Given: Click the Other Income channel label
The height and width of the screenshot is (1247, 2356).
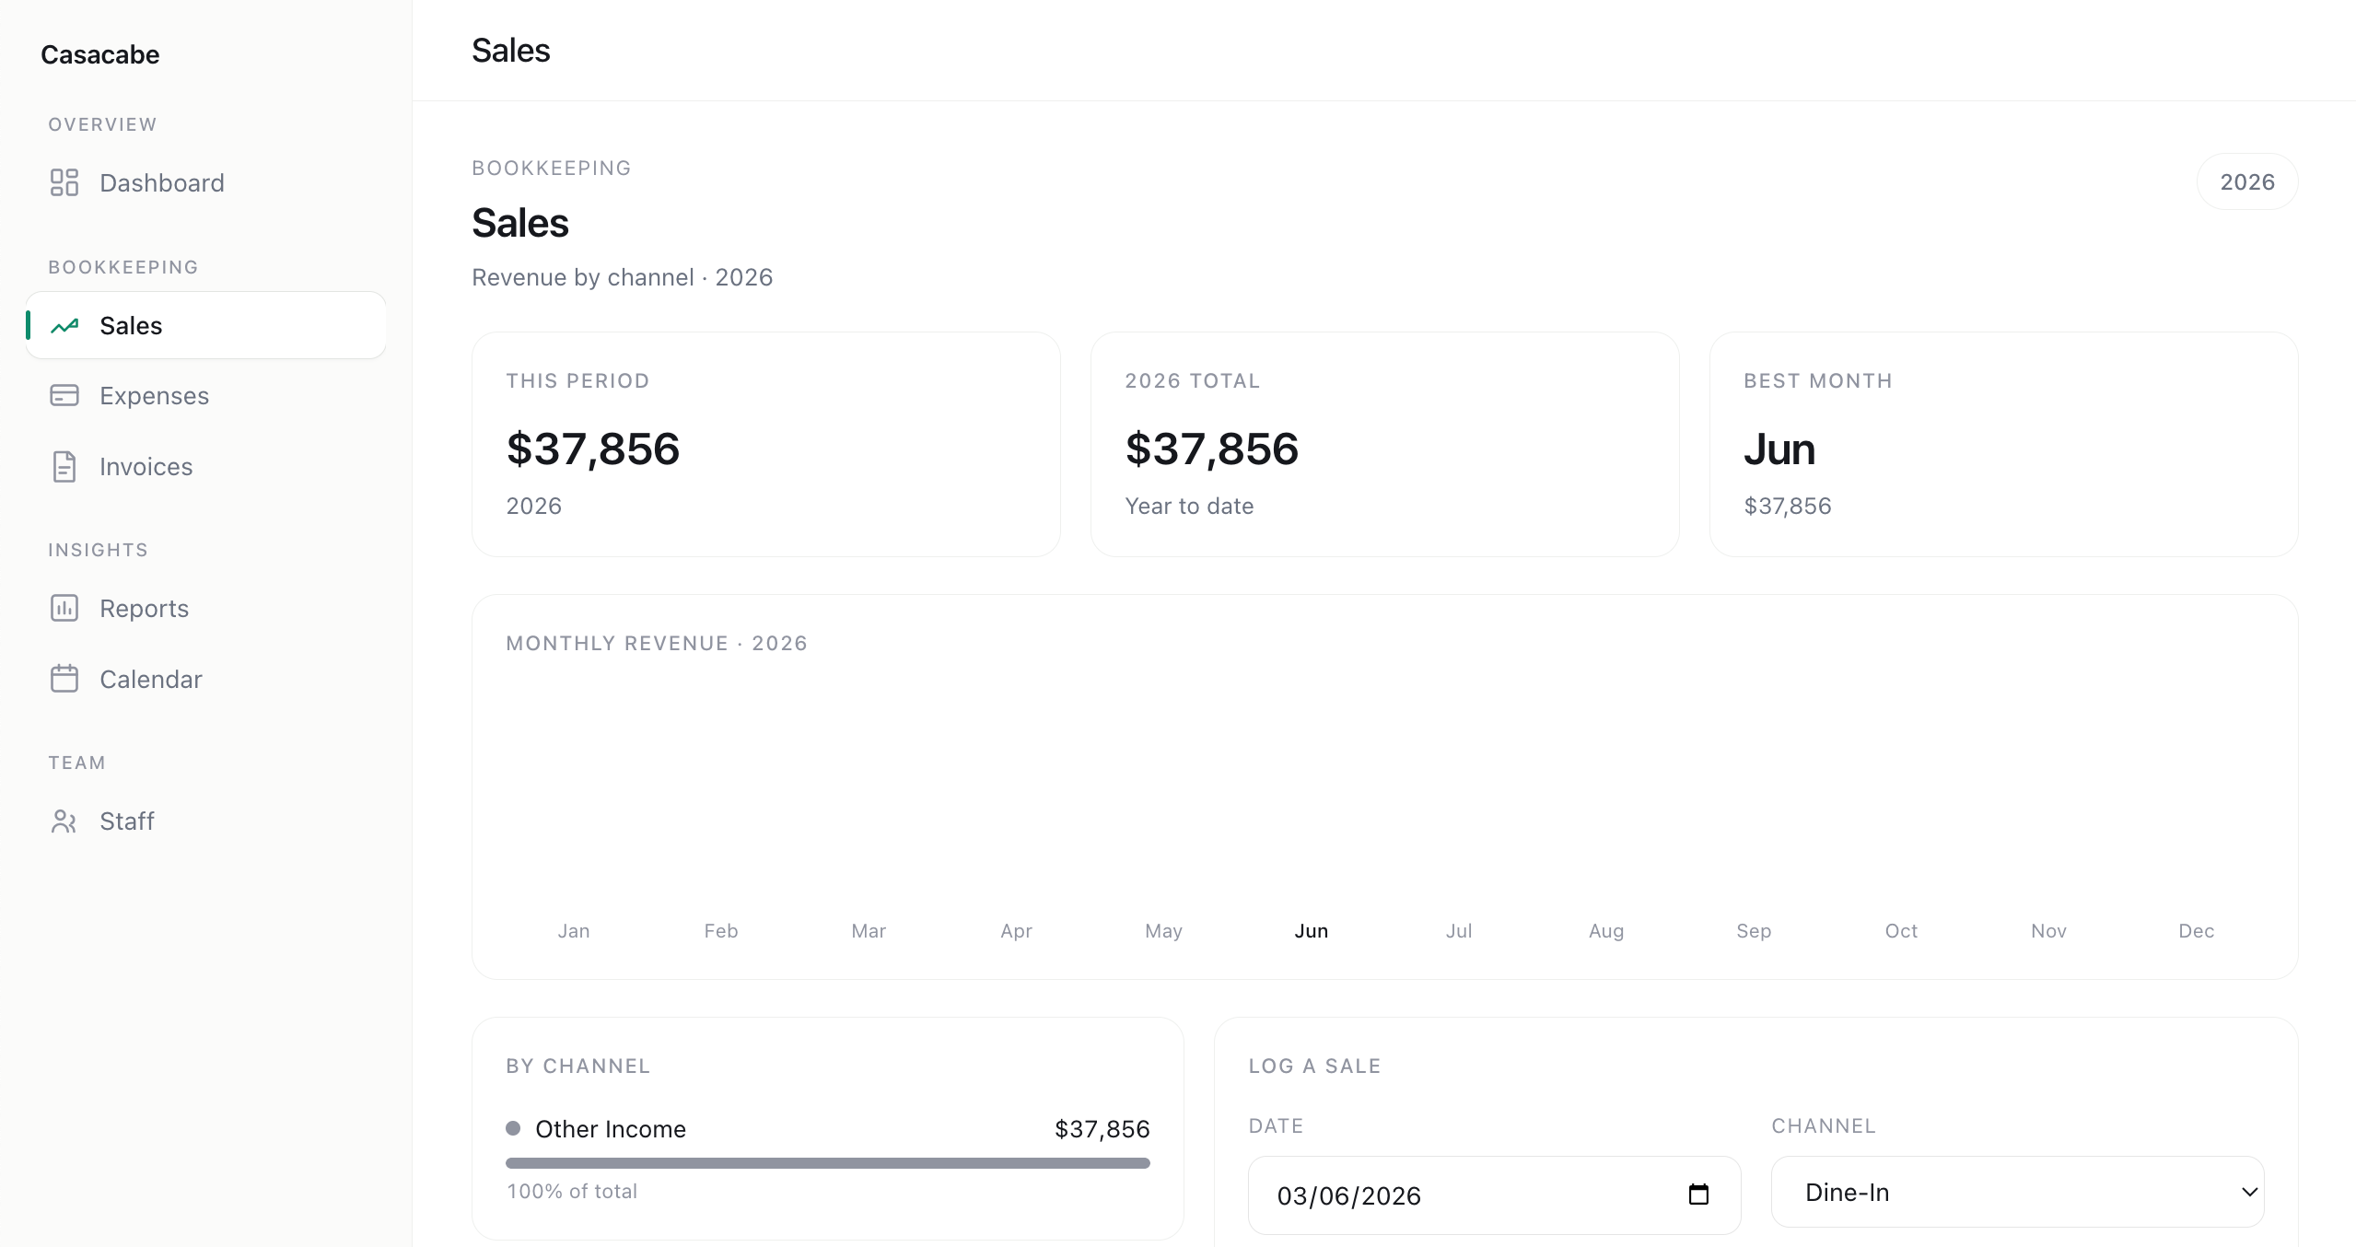Looking at the screenshot, I should point(611,1129).
